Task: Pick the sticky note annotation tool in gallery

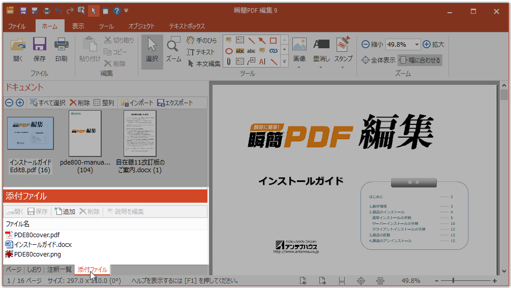Action: [x=229, y=40]
